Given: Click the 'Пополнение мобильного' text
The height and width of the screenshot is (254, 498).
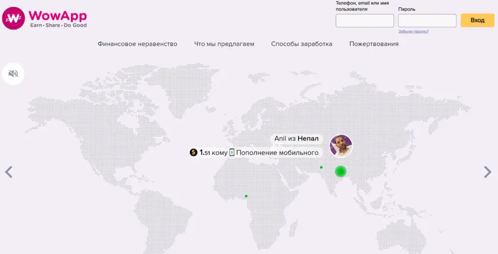Looking at the screenshot, I should [277, 153].
